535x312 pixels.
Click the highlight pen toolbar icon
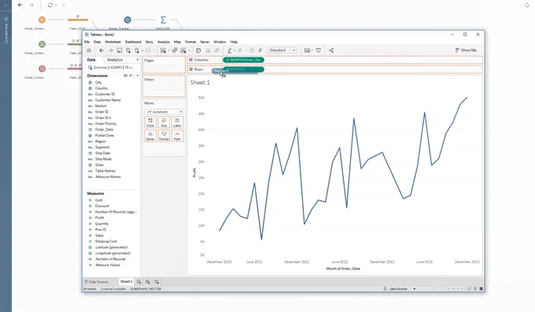click(230, 50)
